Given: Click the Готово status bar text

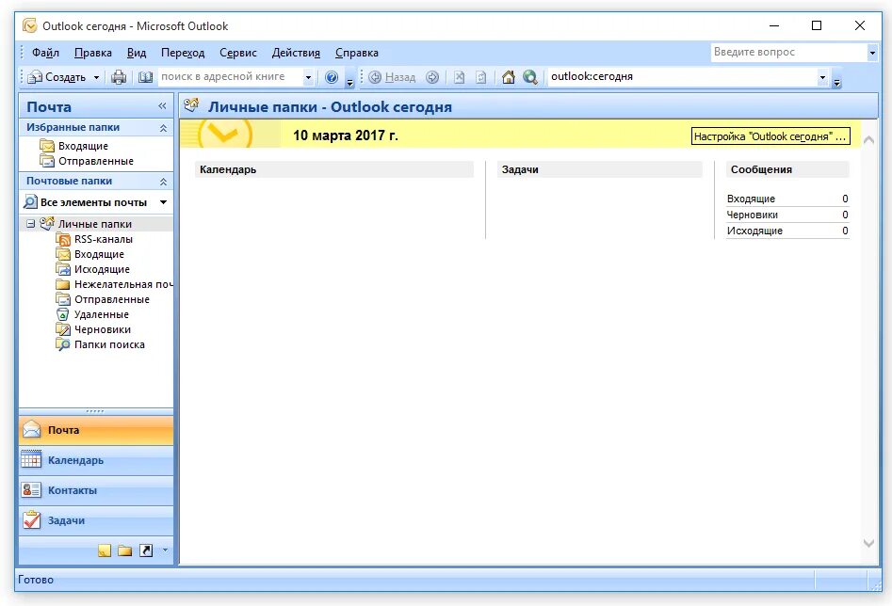Looking at the screenshot, I should click(36, 580).
